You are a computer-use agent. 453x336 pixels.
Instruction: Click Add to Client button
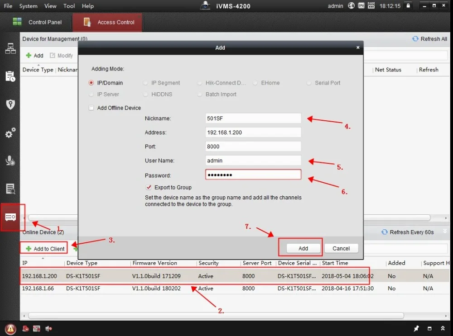point(45,249)
